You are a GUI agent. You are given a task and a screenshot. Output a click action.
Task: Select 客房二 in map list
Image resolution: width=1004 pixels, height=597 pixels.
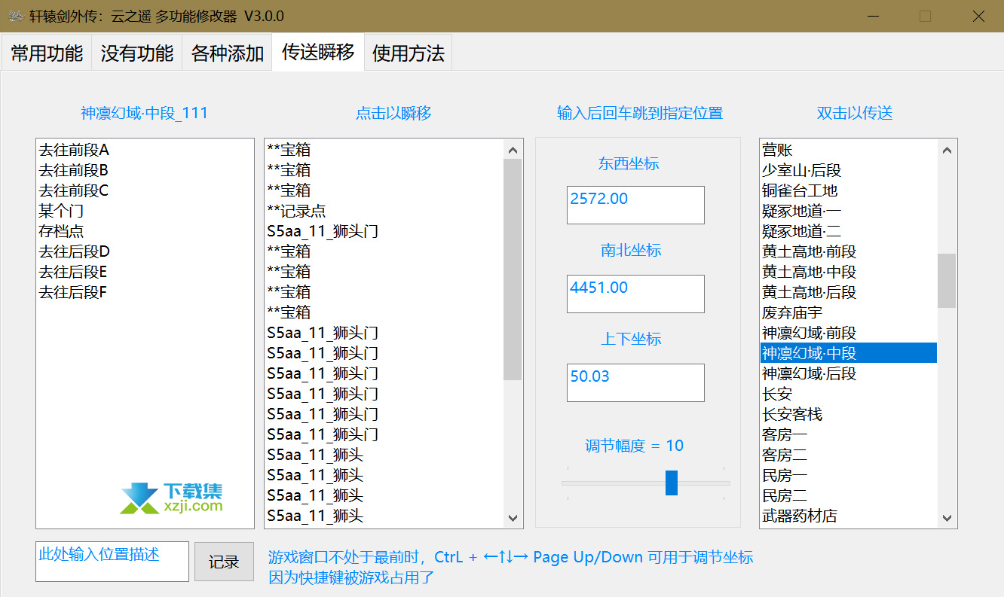click(x=849, y=455)
